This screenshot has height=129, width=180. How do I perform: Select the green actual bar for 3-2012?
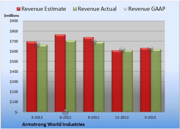pyautogui.click(x=42, y=78)
